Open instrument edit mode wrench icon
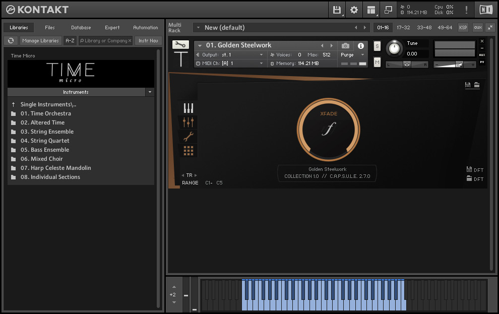 [x=180, y=45]
